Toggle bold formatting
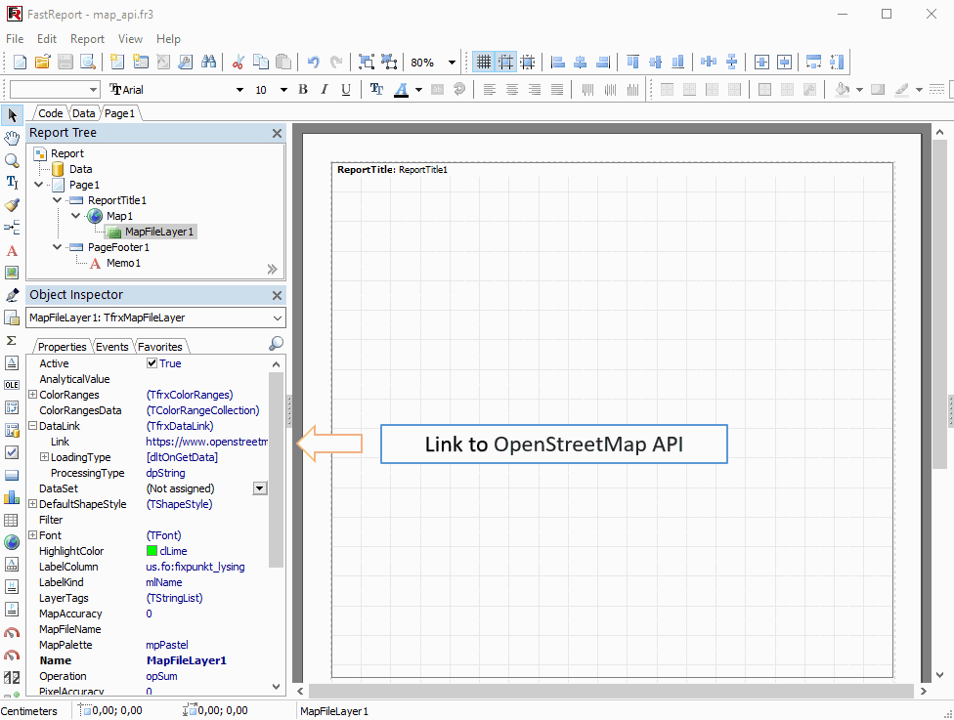The width and height of the screenshot is (954, 720). pyautogui.click(x=303, y=88)
